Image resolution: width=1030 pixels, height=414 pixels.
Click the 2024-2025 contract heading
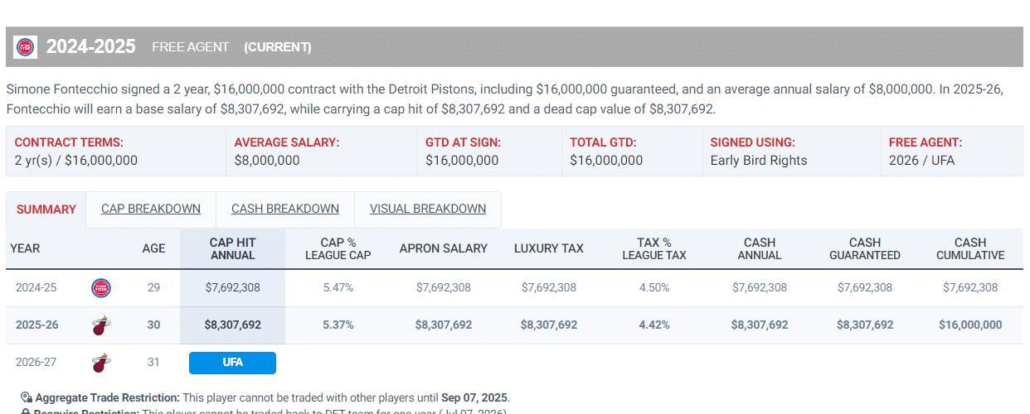[x=90, y=47]
